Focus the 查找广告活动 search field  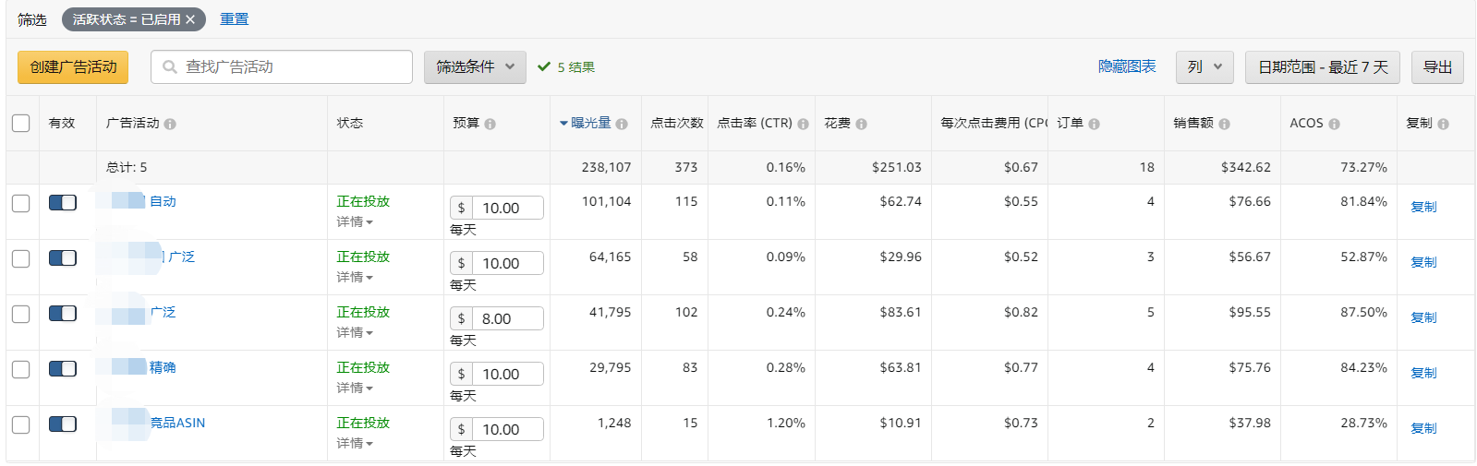pyautogui.click(x=282, y=67)
